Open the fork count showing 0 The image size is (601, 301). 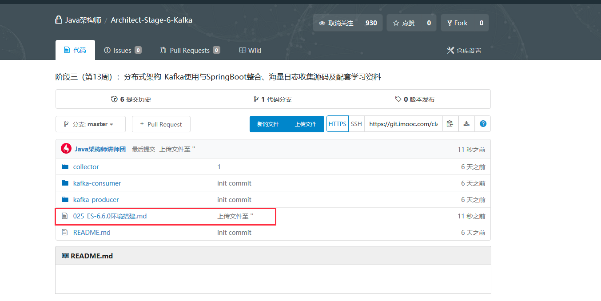[481, 23]
